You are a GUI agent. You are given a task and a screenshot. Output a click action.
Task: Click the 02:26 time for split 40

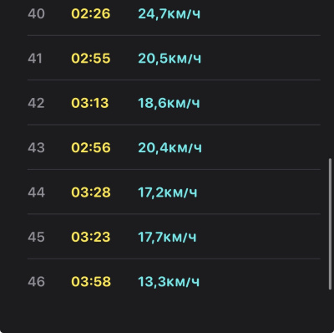click(x=91, y=13)
